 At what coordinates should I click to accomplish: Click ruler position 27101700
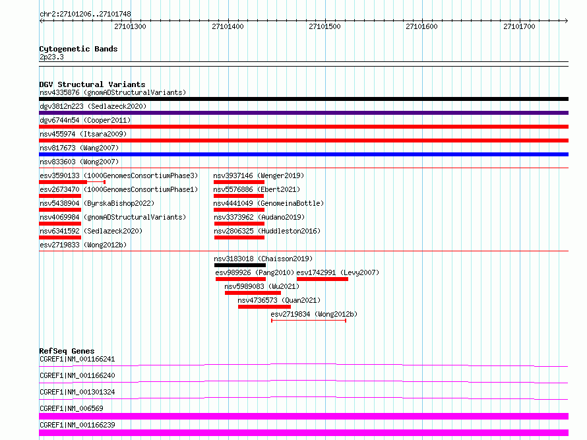pyautogui.click(x=519, y=26)
